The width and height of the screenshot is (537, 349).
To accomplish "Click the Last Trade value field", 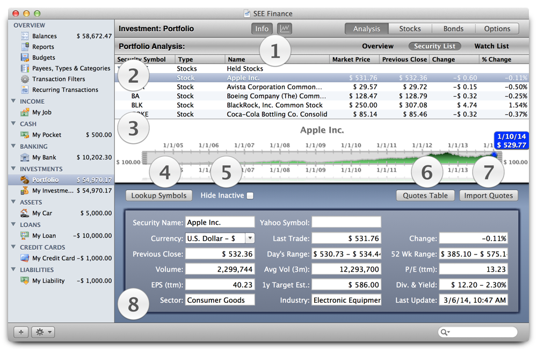I will [x=346, y=238].
